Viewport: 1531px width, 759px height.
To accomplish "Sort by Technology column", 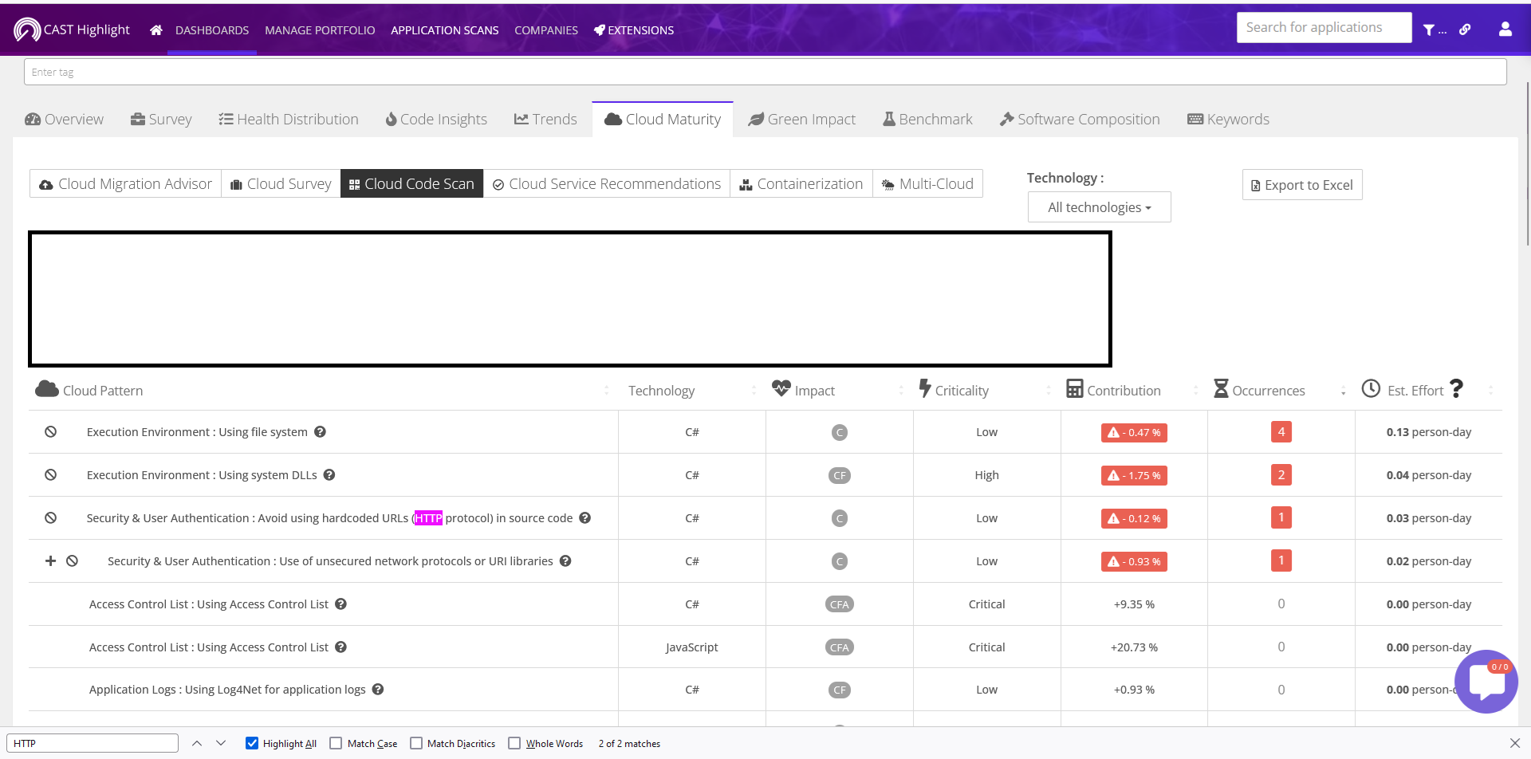I will [x=754, y=391].
